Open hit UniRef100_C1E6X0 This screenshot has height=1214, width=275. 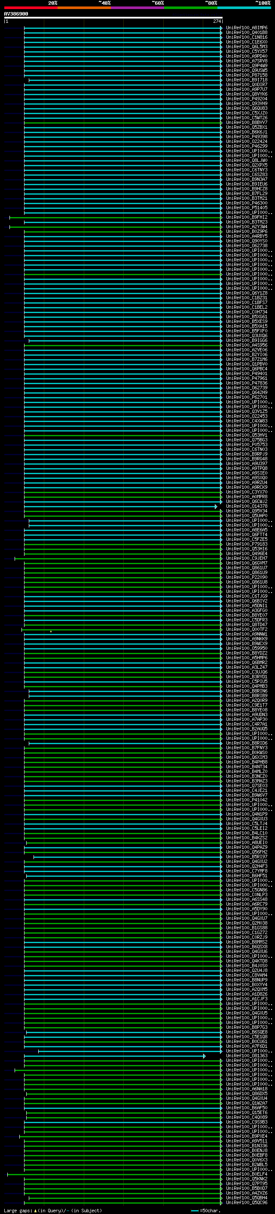[x=247, y=42]
